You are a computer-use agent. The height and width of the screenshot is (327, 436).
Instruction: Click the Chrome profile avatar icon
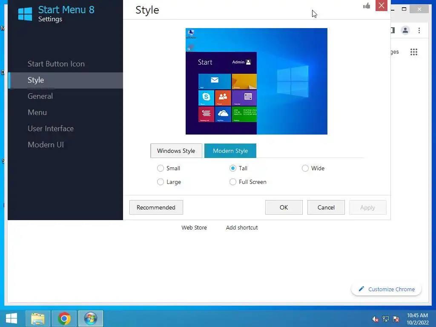(x=405, y=30)
